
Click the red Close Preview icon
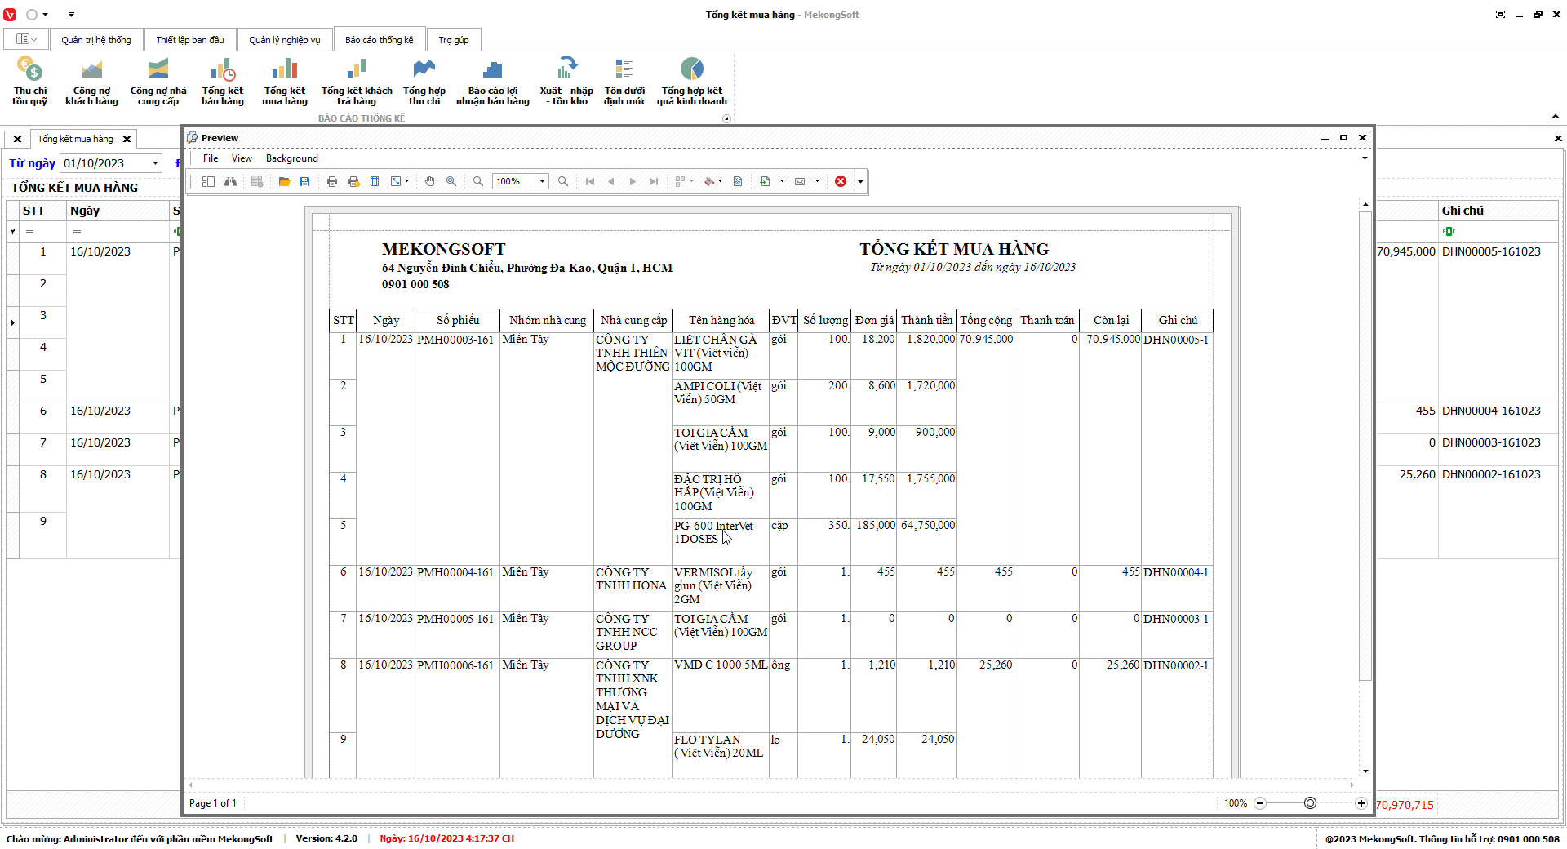[x=841, y=181]
